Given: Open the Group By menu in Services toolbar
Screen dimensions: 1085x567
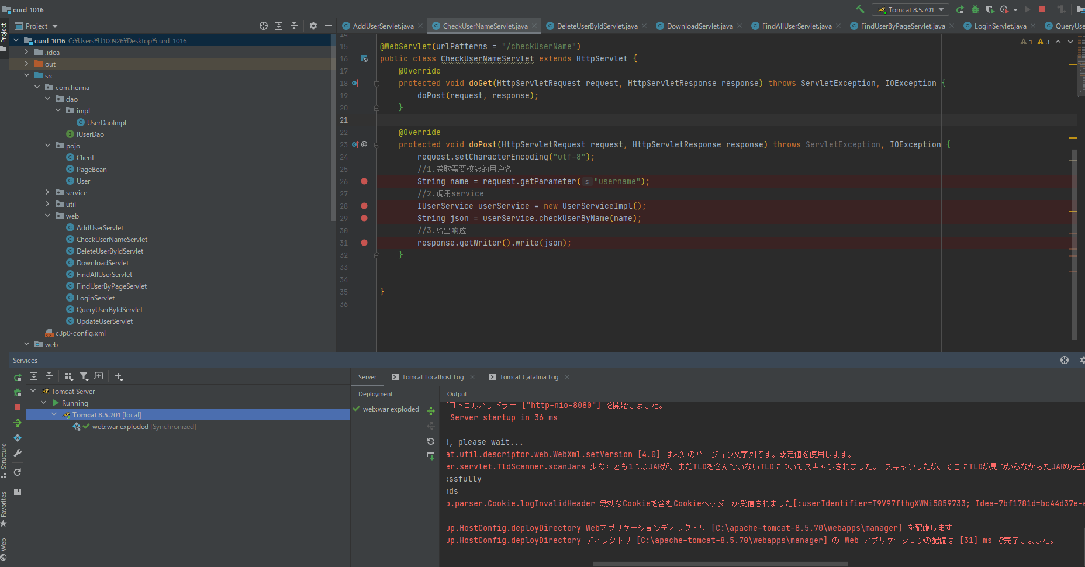Looking at the screenshot, I should [69, 376].
